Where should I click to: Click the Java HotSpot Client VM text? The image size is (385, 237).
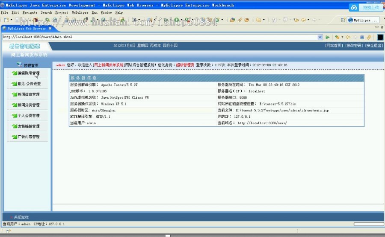point(125,97)
